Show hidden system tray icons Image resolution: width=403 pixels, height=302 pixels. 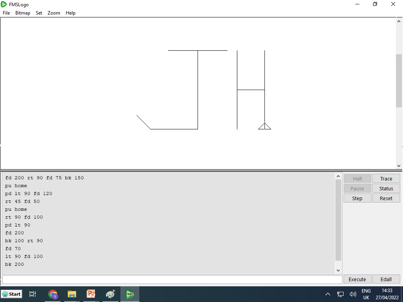pos(328,294)
